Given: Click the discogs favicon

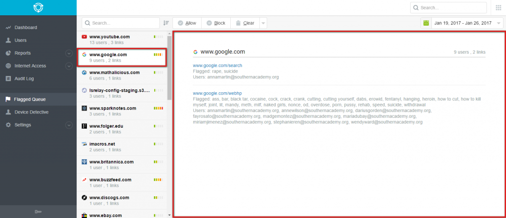Looking at the screenshot, I should [84, 198].
